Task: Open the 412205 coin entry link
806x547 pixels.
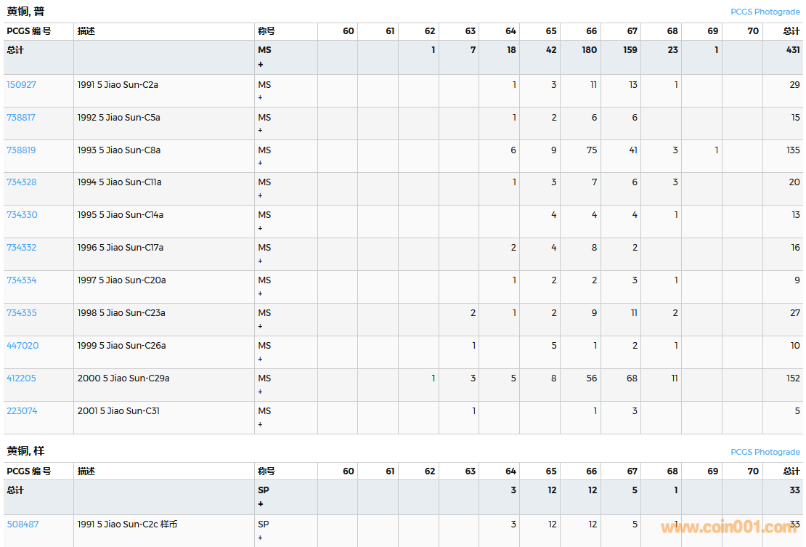Action: [22, 378]
